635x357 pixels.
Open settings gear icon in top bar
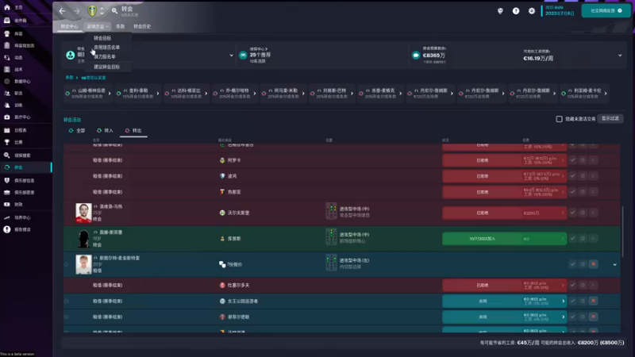532,11
